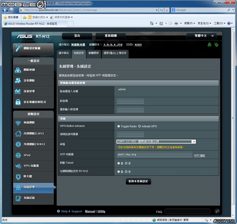Go back with the browser back arrow

(5, 10)
